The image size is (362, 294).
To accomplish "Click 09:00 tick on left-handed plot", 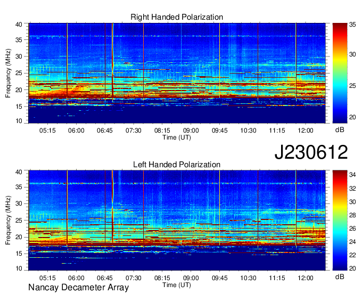I will 191,277.
